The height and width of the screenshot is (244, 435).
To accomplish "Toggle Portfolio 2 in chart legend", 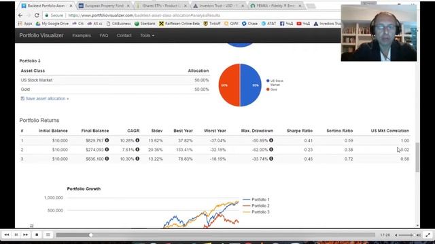I will point(256,206).
